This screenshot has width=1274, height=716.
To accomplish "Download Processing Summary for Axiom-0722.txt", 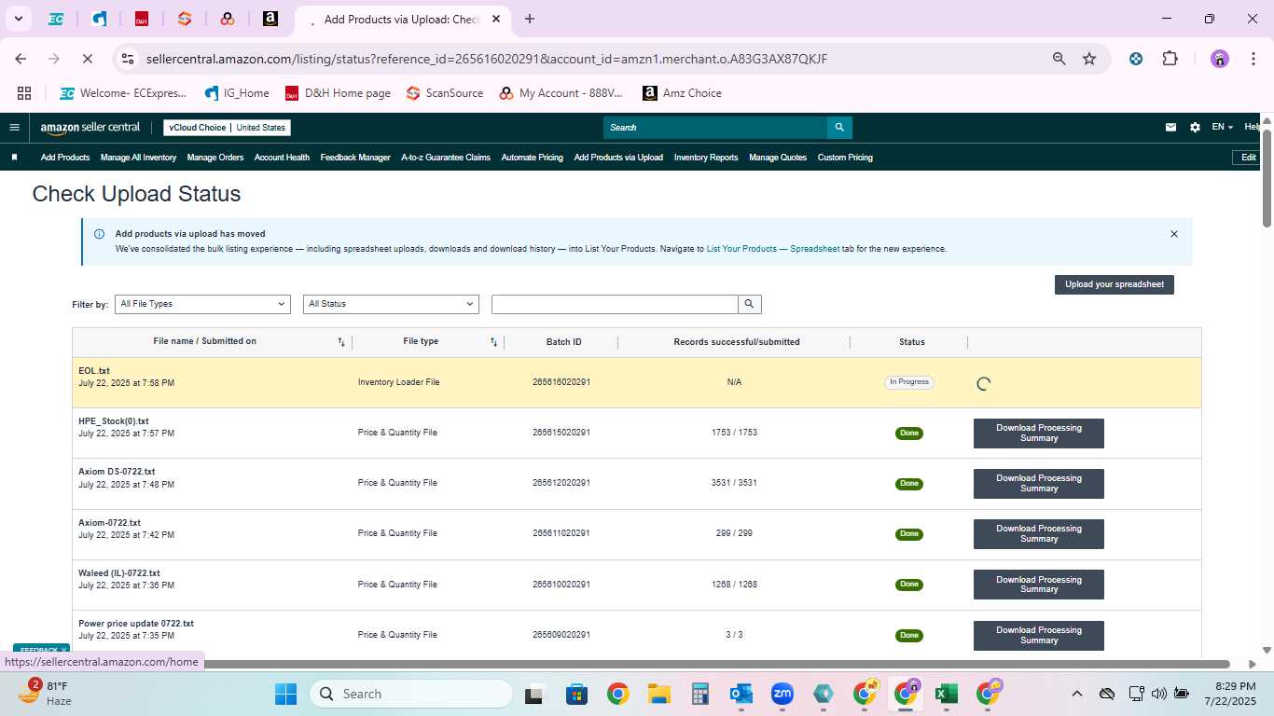I will 1039,534.
